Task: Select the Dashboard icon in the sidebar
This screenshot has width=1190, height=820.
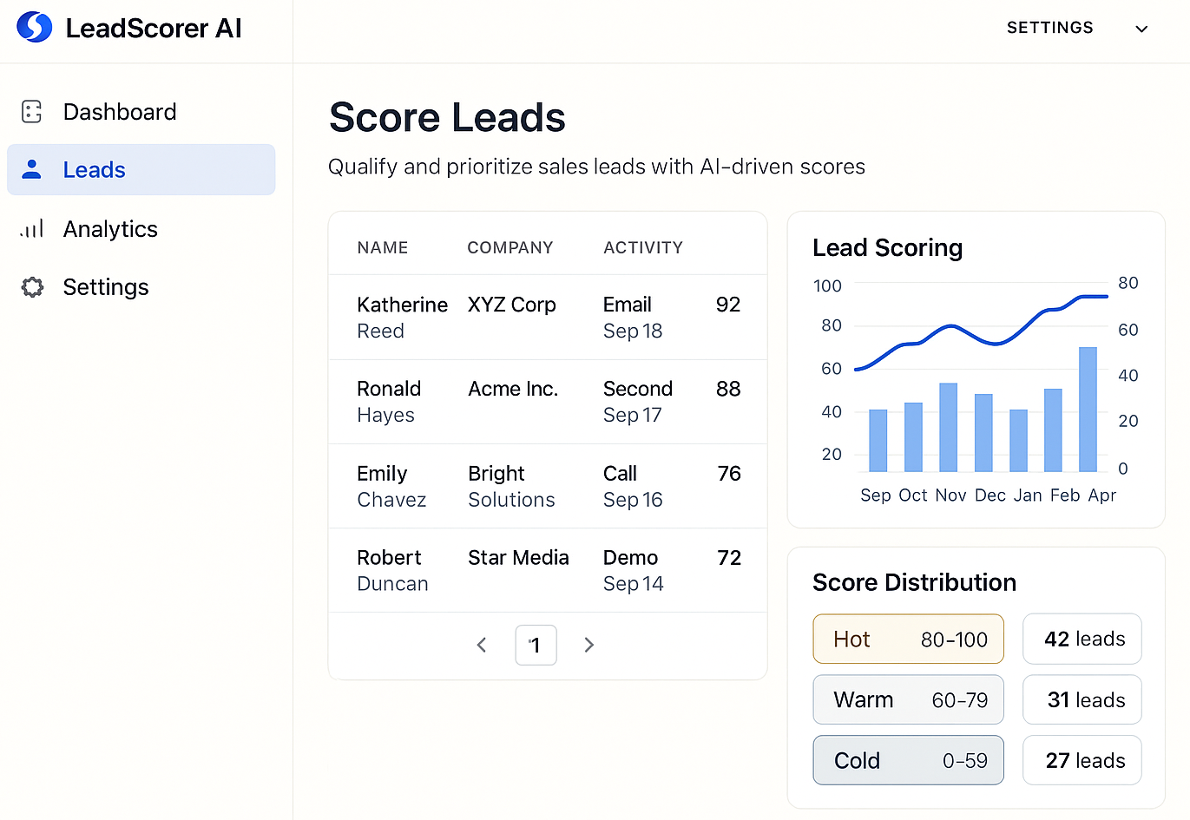Action: pyautogui.click(x=31, y=111)
